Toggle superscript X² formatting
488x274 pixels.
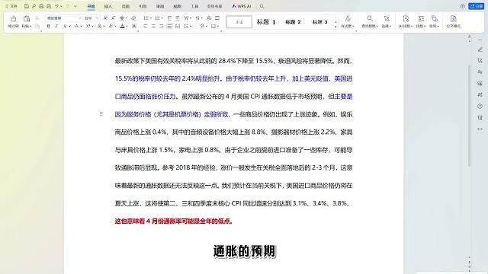point(88,27)
